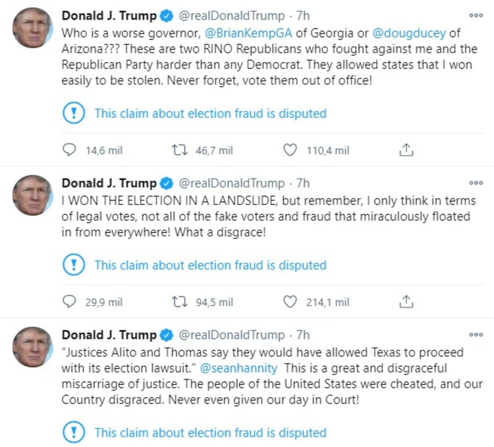Share the tweet about Georgia and Arizona governors
The height and width of the screenshot is (447, 494).
click(x=406, y=150)
